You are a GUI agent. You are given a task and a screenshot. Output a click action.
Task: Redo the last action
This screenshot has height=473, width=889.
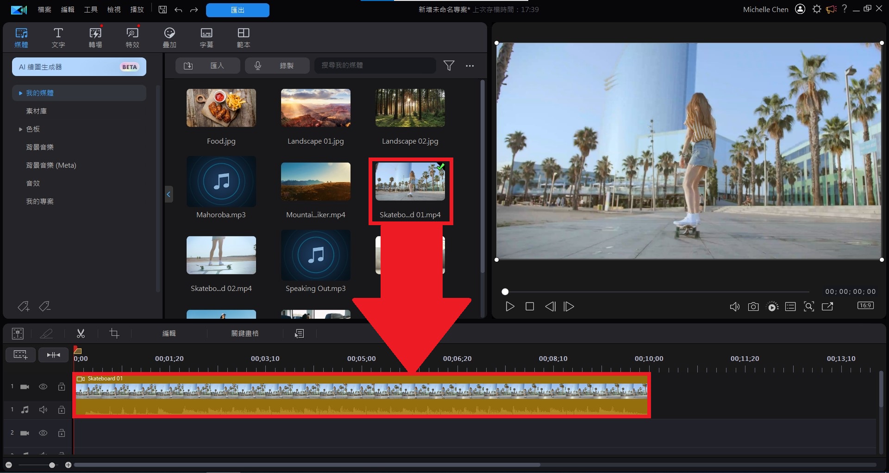coord(194,10)
